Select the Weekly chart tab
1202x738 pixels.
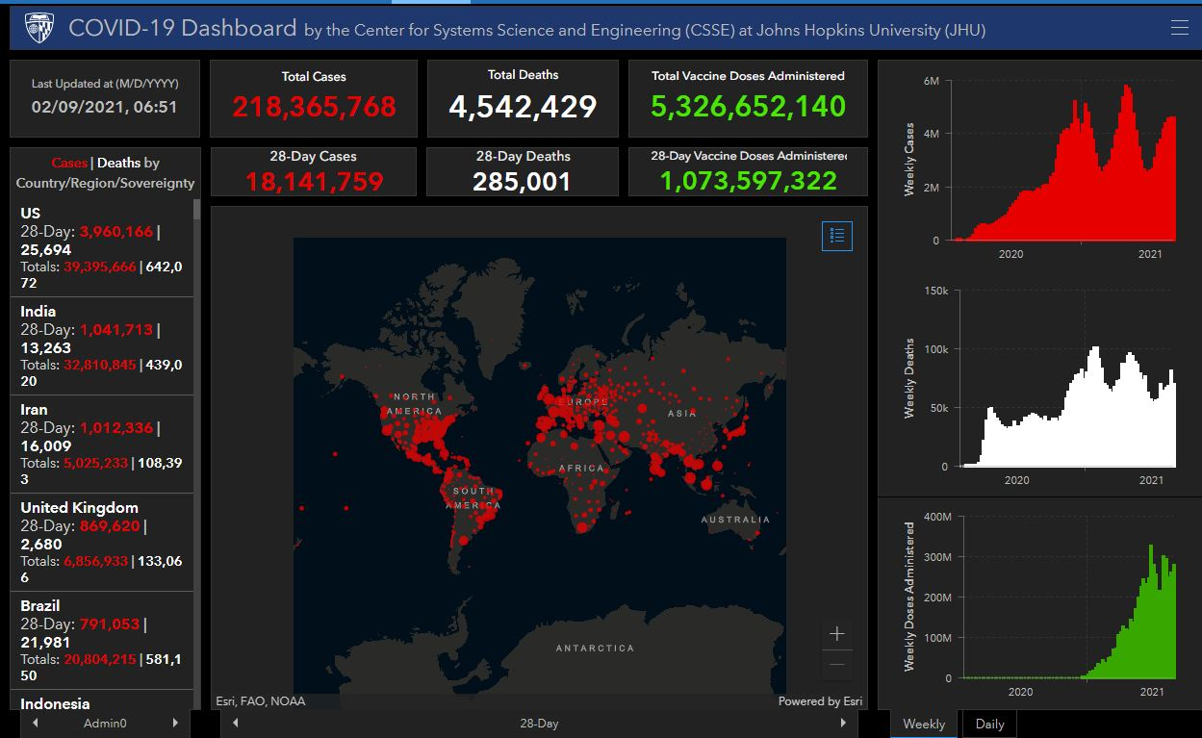coord(924,724)
